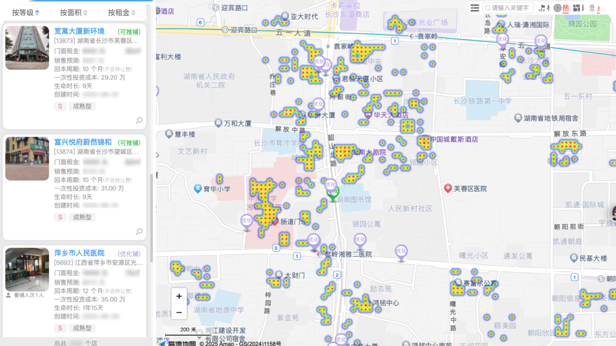
Task: View 富兴悦府蔚然锦和 storefront thumbnail
Action: (x=27, y=158)
